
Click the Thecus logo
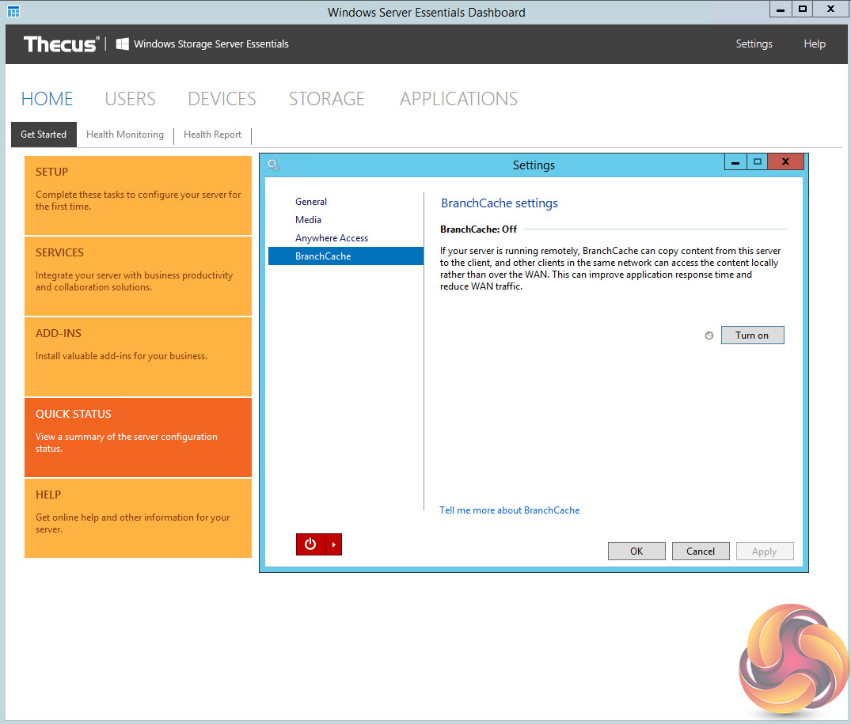click(x=61, y=44)
